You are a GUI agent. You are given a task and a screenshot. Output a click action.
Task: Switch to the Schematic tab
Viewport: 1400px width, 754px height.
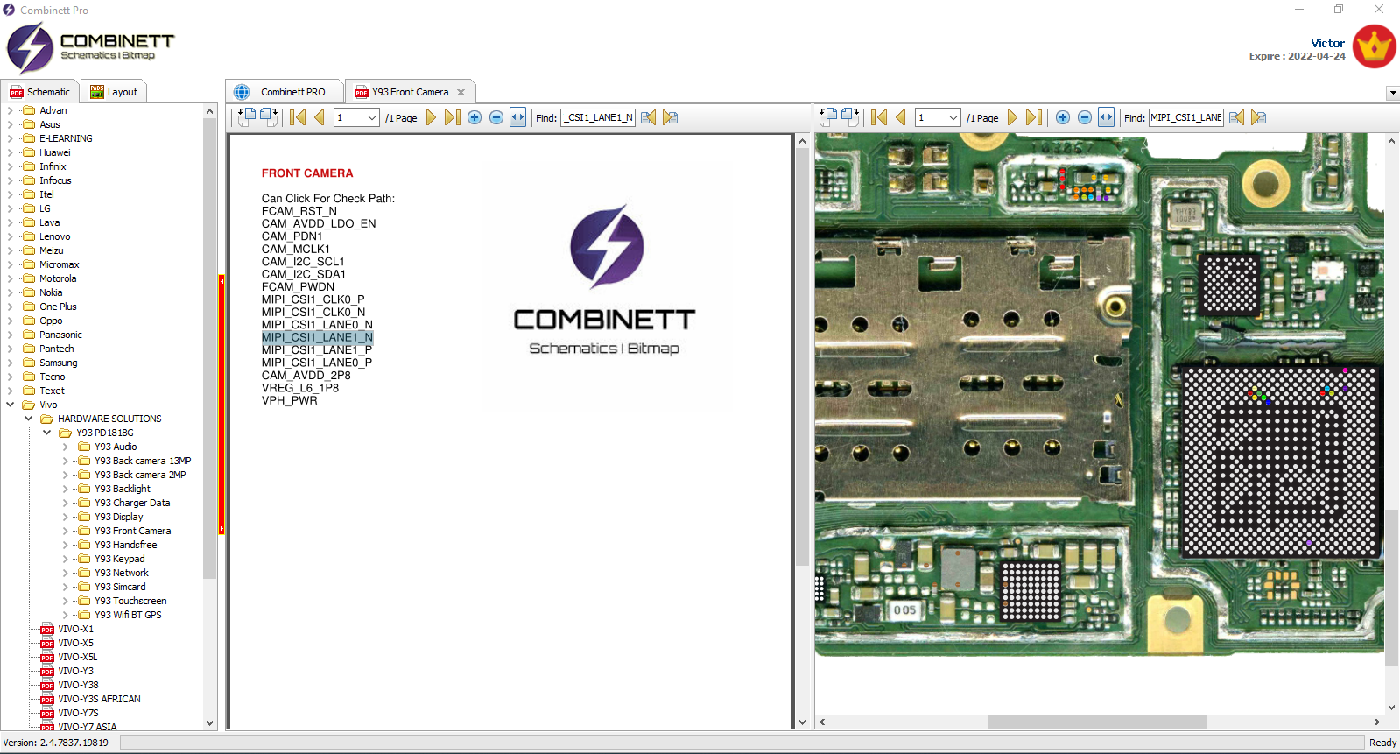coord(40,92)
